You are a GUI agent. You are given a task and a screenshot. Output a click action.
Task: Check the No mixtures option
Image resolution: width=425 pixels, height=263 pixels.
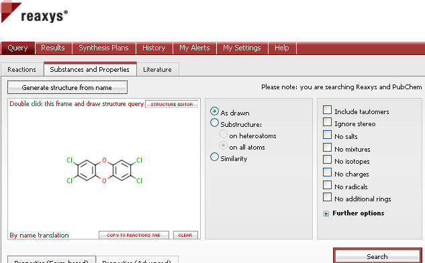click(327, 148)
